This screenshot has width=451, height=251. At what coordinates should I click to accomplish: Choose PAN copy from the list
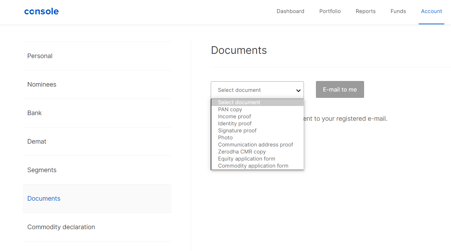tap(230, 109)
